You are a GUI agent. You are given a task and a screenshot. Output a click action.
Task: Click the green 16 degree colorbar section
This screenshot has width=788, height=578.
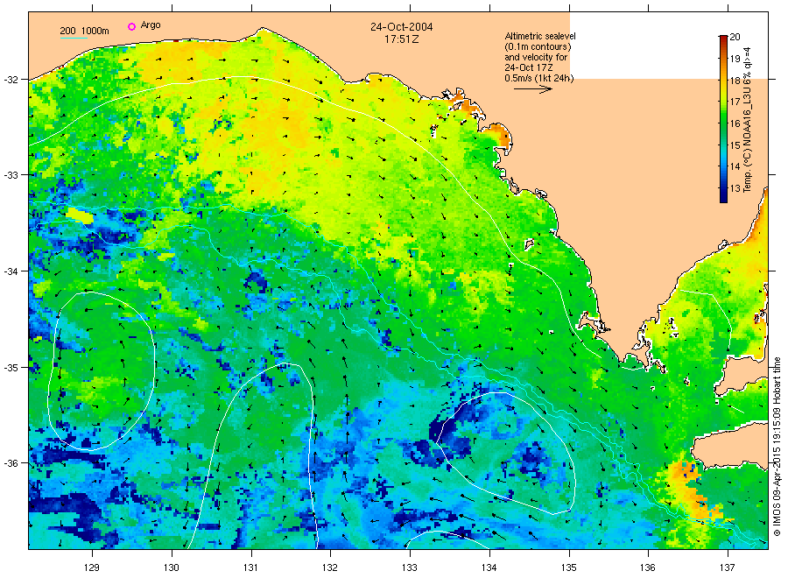point(723,123)
